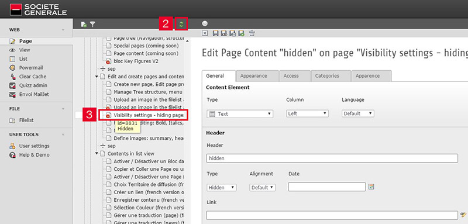The height and width of the screenshot is (224, 468).
Task: Click the create new page icon
Action: (x=84, y=24)
